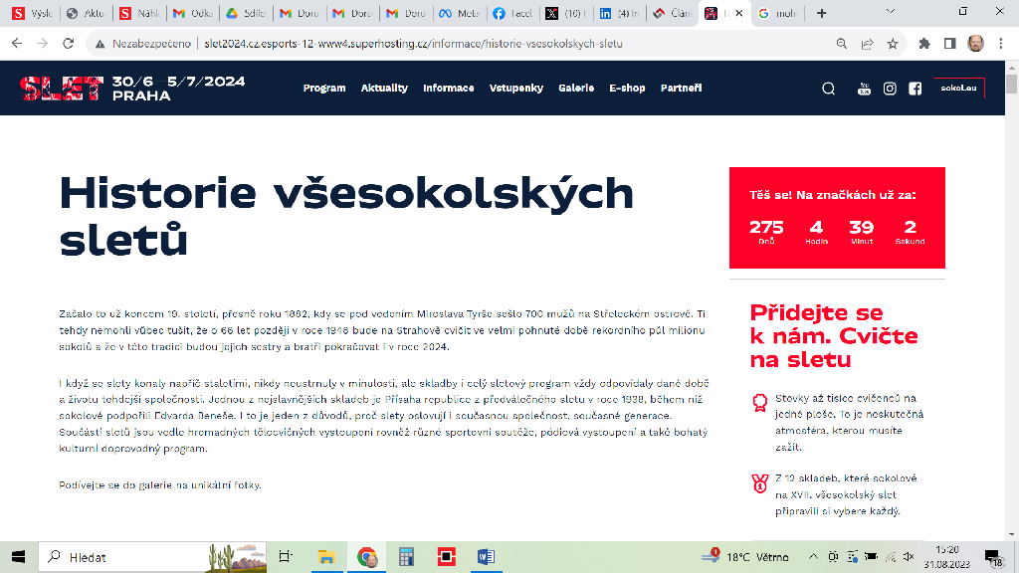The width and height of the screenshot is (1019, 573).
Task: Go back using browser back arrow
Action: [x=17, y=44]
